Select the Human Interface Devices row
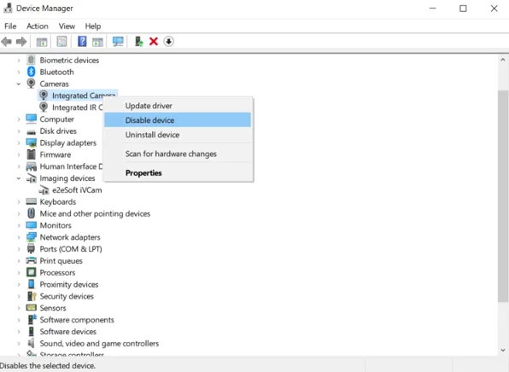The height and width of the screenshot is (372, 509). pos(71,166)
